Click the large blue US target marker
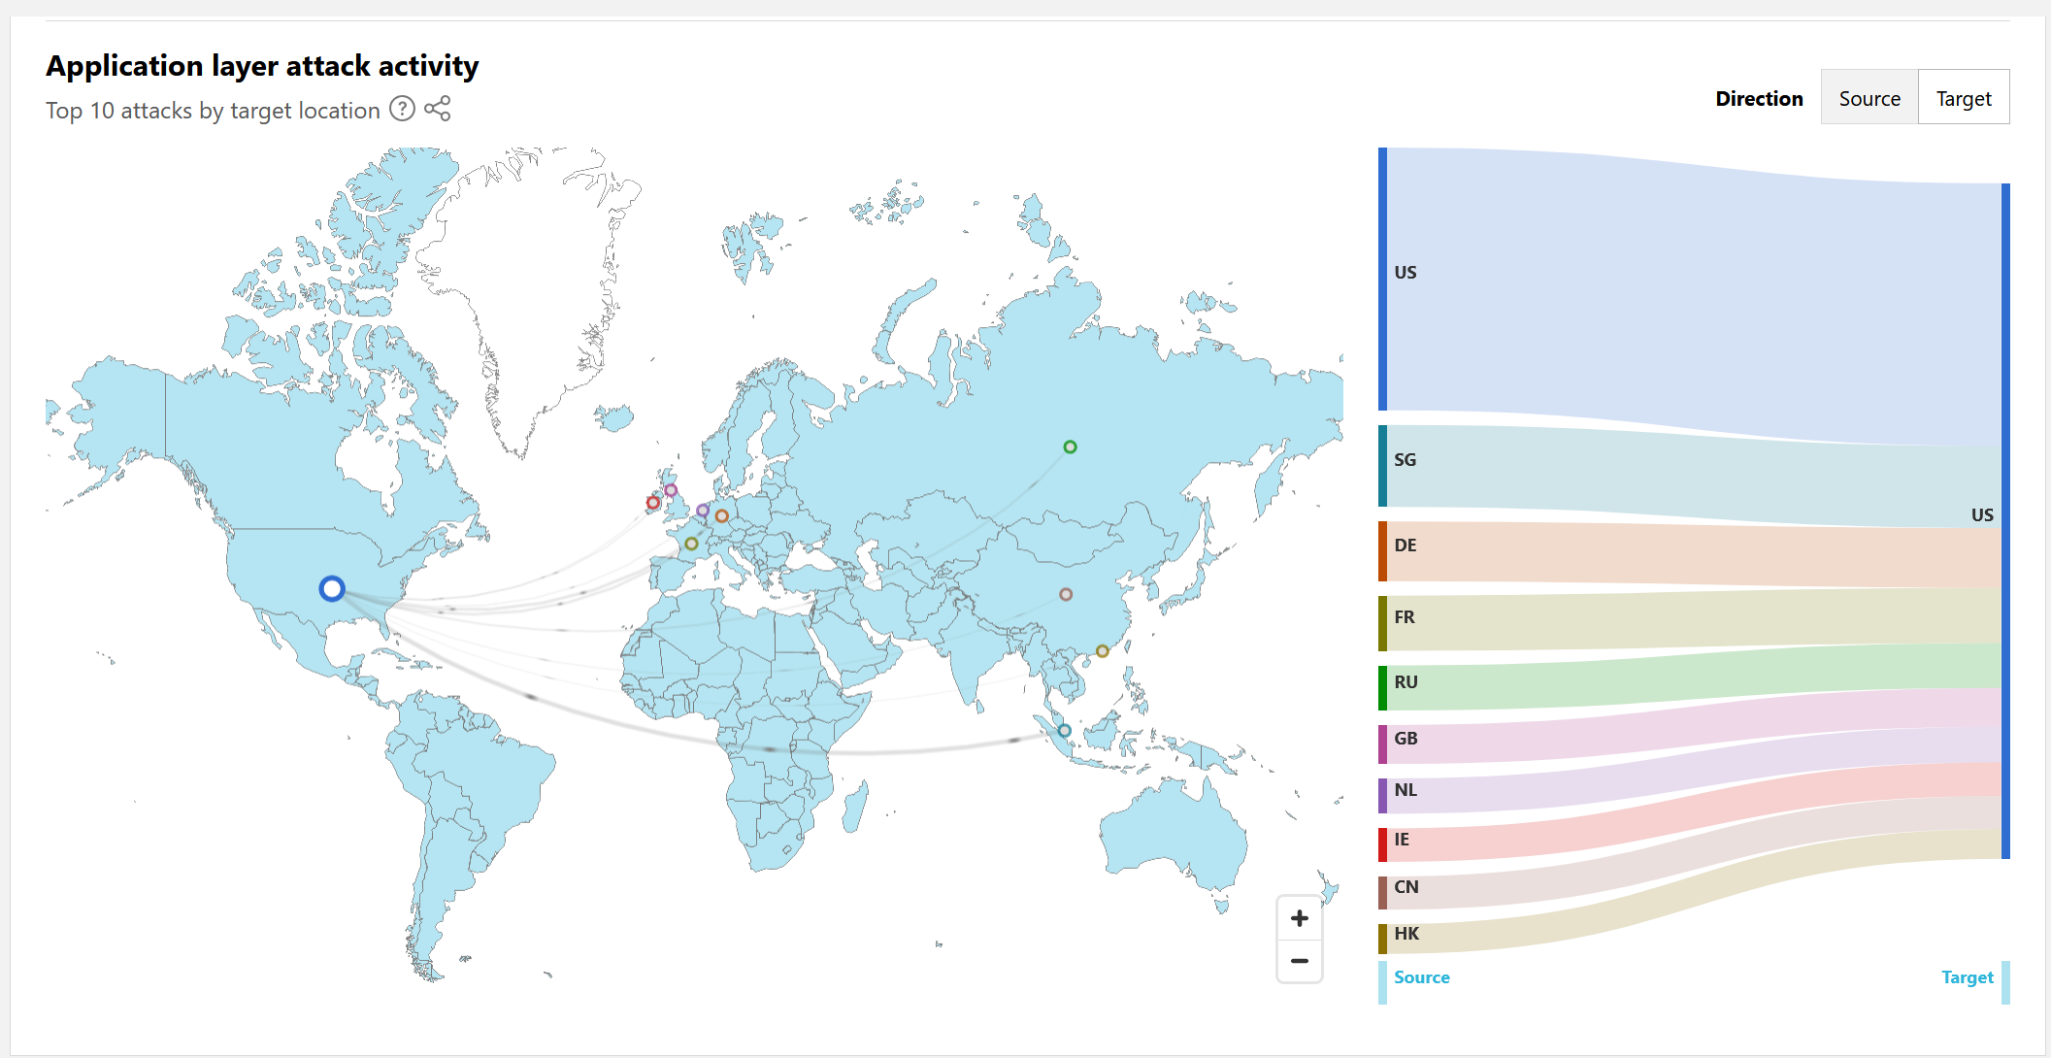The width and height of the screenshot is (2051, 1058). (x=332, y=588)
